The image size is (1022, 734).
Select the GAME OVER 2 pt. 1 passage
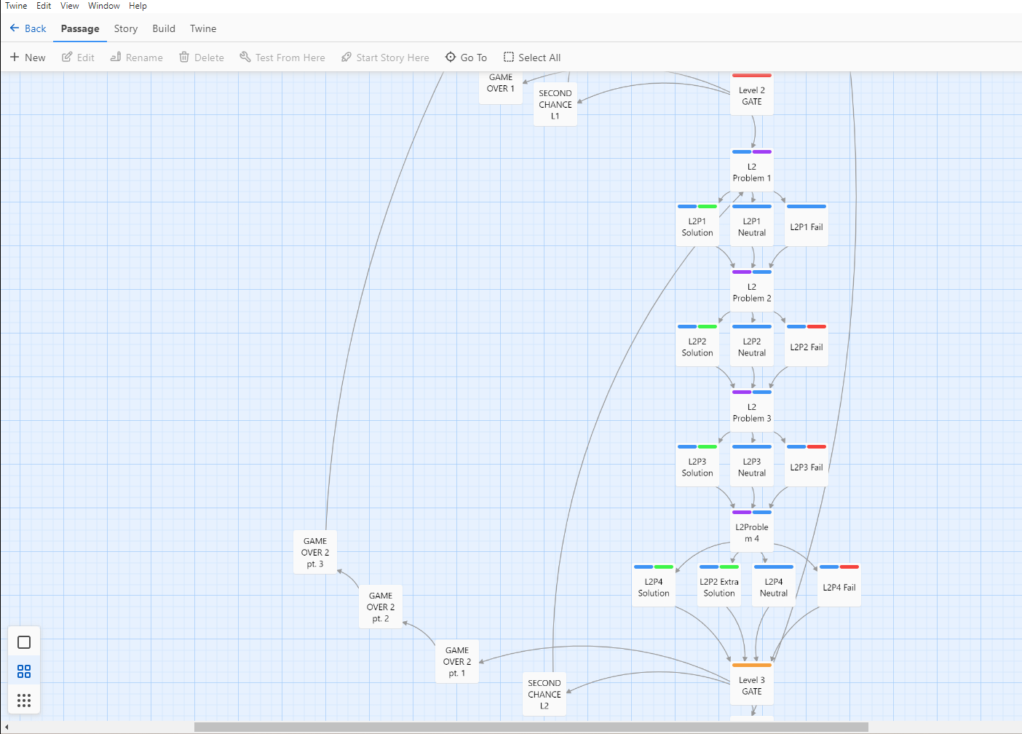pos(457,661)
